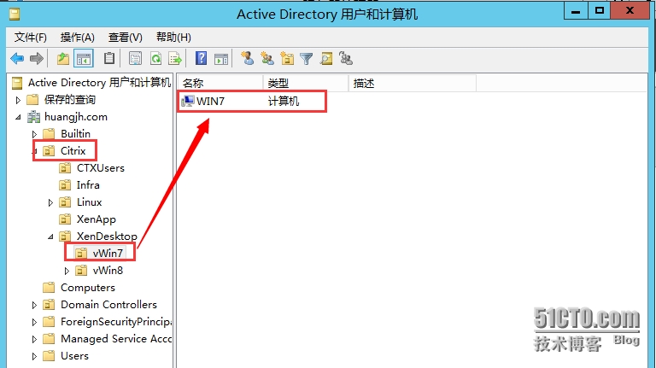The height and width of the screenshot is (368, 656).
Task: Toggle the Show/Hide Action Pane icon
Action: pos(221,59)
